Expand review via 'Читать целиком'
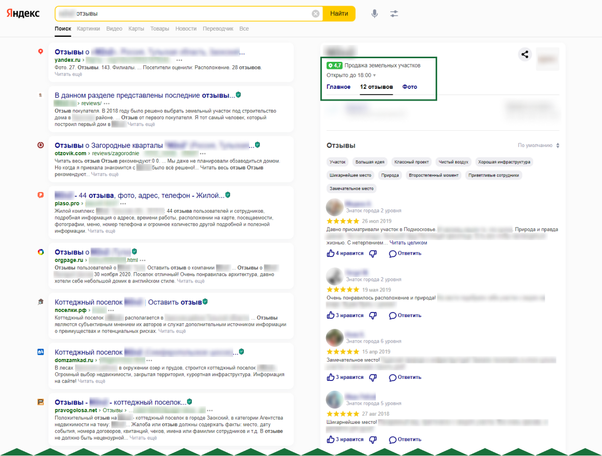The image size is (602, 456). (x=408, y=243)
